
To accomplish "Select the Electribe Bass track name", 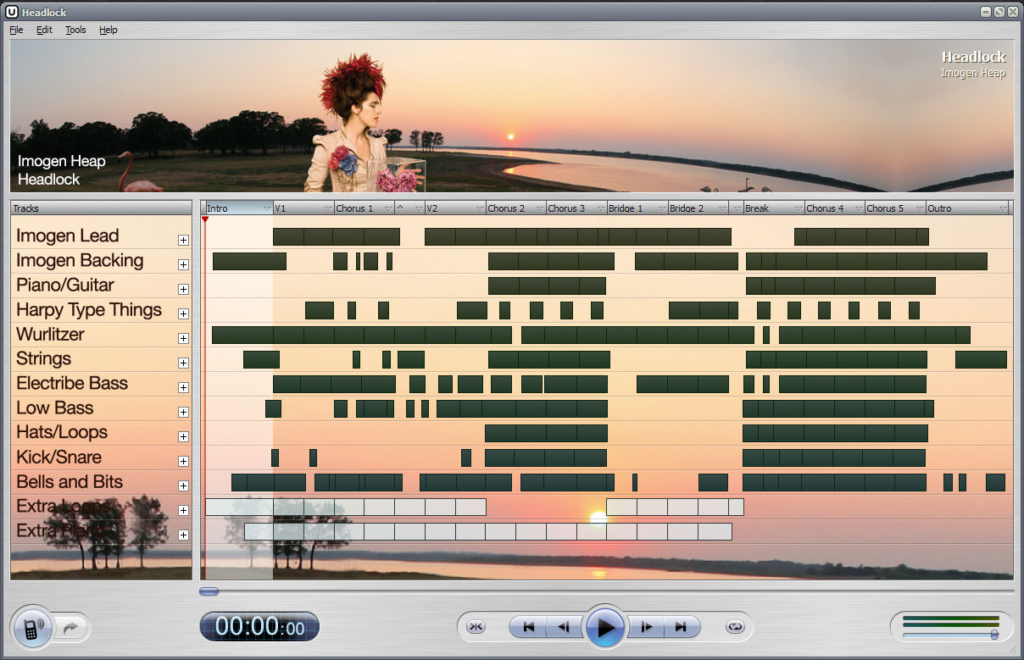I will pos(72,384).
